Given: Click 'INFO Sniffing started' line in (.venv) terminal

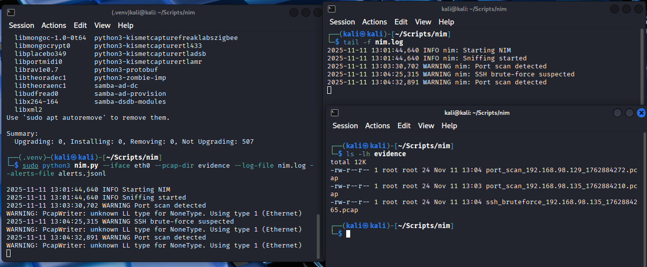Looking at the screenshot, I should (x=96, y=197).
